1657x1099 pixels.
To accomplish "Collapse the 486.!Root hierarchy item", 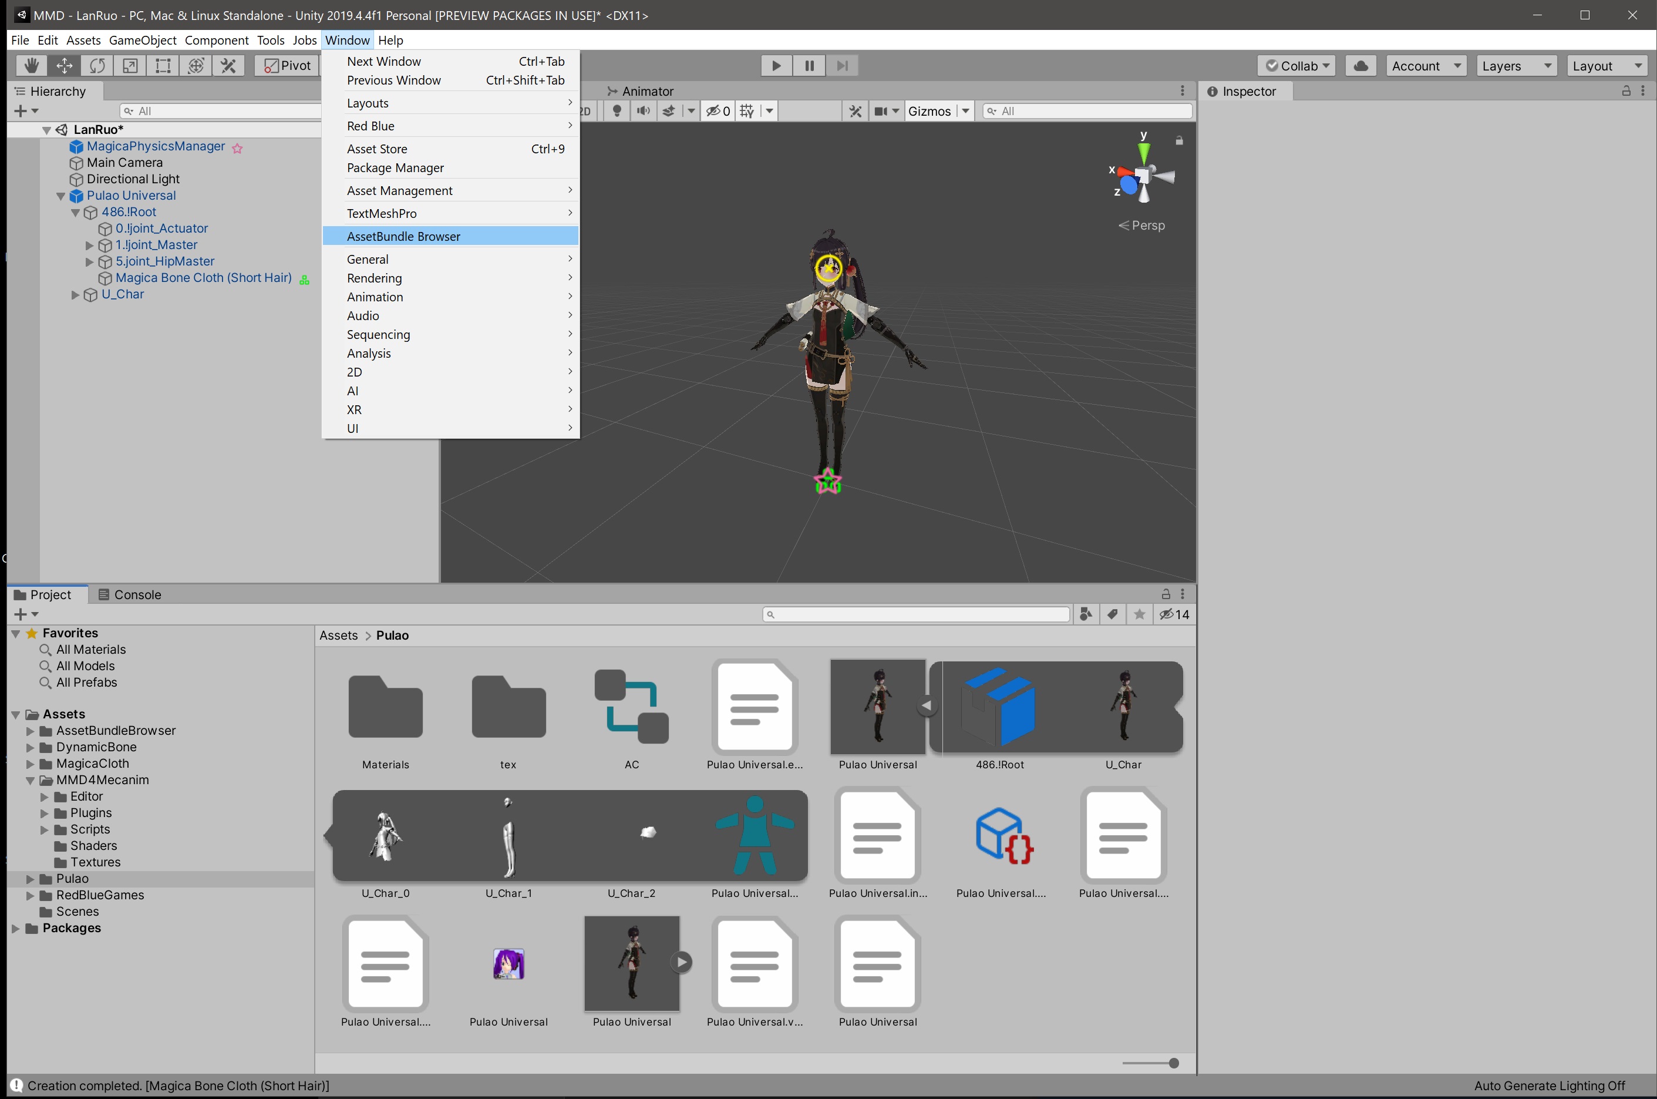I will tap(76, 213).
